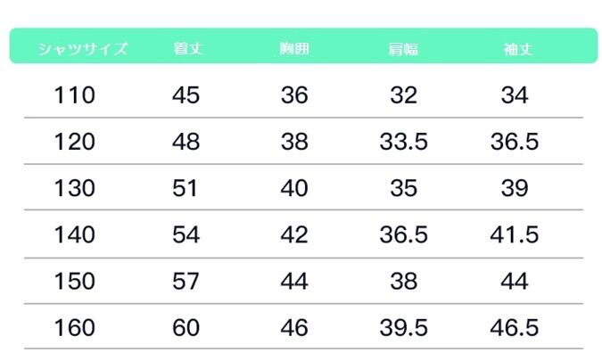
Task: Select size 160 row label
Action: [74, 328]
